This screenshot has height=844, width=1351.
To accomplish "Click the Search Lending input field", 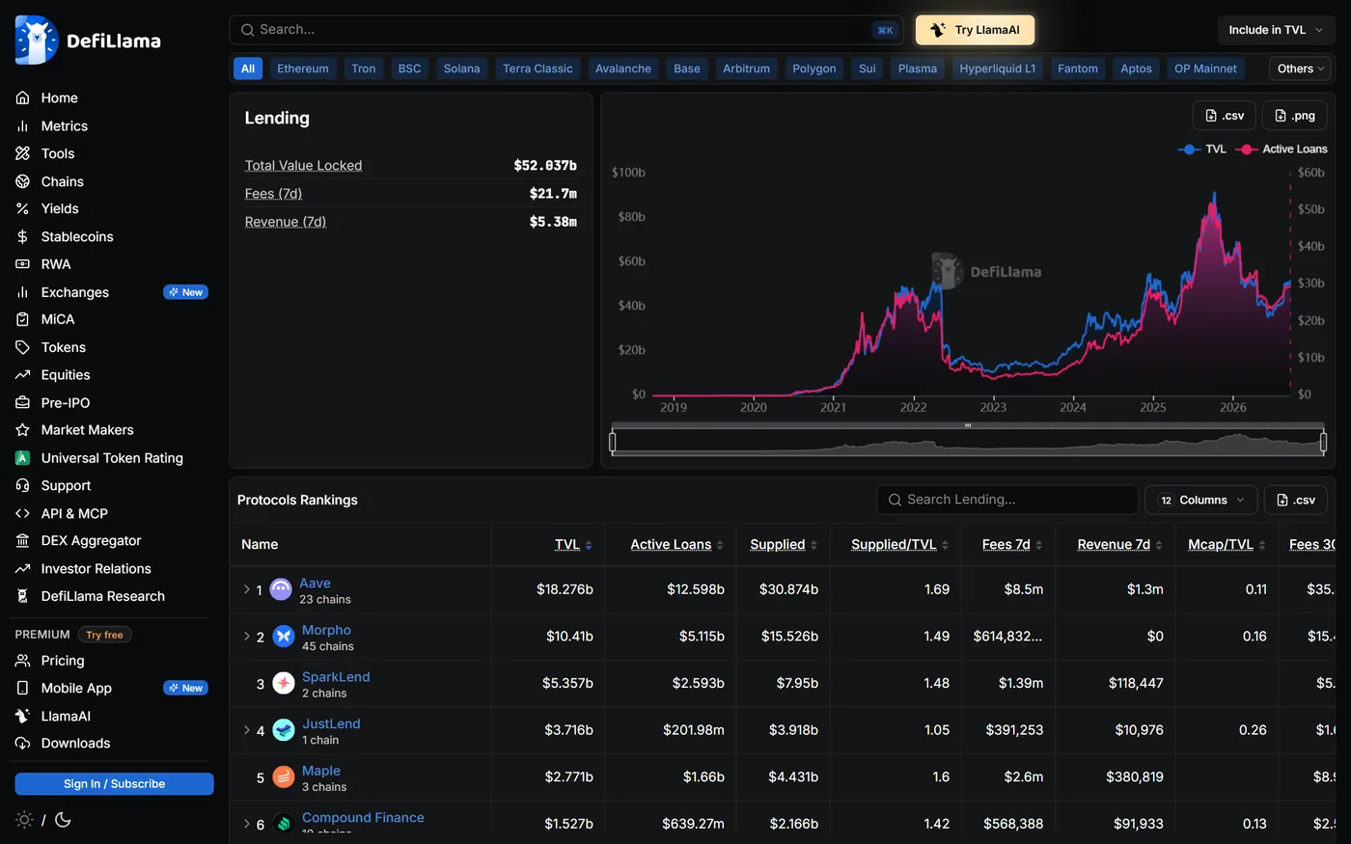I will pos(1007,500).
